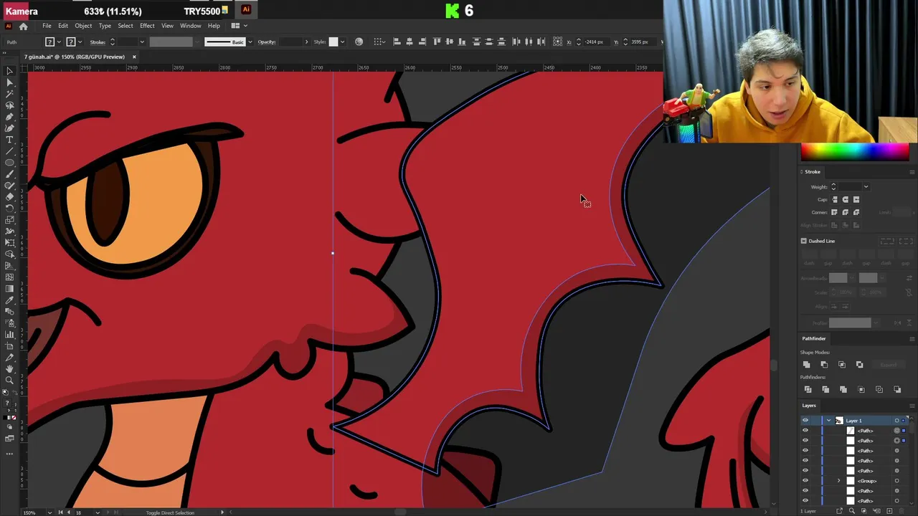
Task: Toggle eye of the <Path> row just below <Group>
Action: pos(805,491)
